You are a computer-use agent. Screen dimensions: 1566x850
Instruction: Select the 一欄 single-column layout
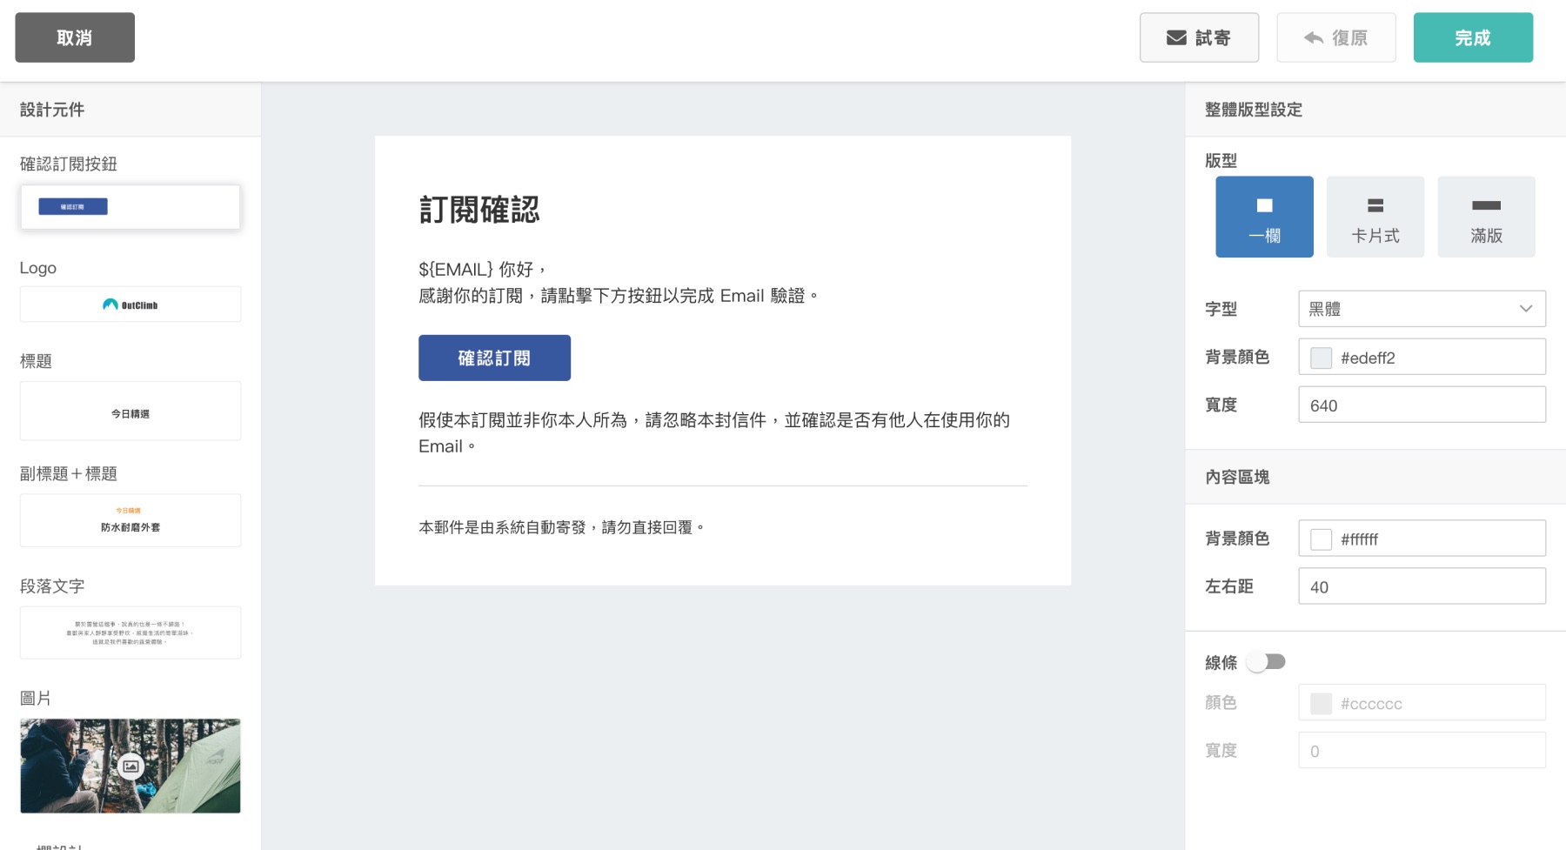[1264, 217]
